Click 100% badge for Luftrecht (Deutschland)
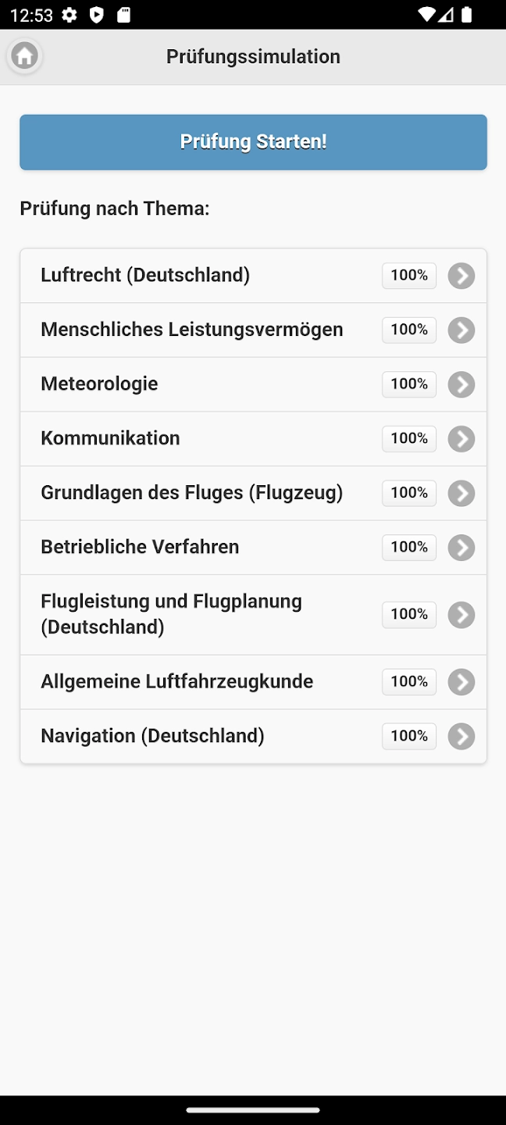Viewport: 506px width, 1125px height. point(409,275)
